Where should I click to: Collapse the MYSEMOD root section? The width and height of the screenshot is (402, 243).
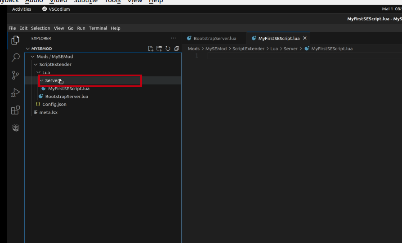(x=28, y=49)
